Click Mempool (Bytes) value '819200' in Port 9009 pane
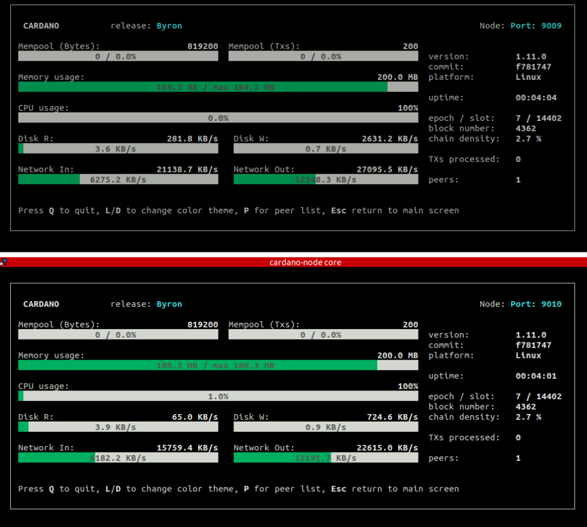This screenshot has height=527, width=587. pos(202,46)
